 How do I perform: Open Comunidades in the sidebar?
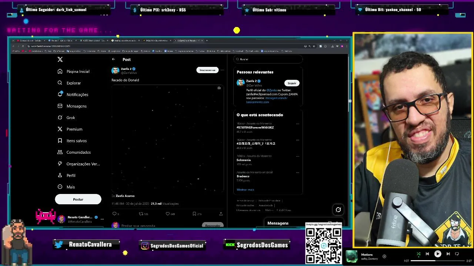pos(74,152)
